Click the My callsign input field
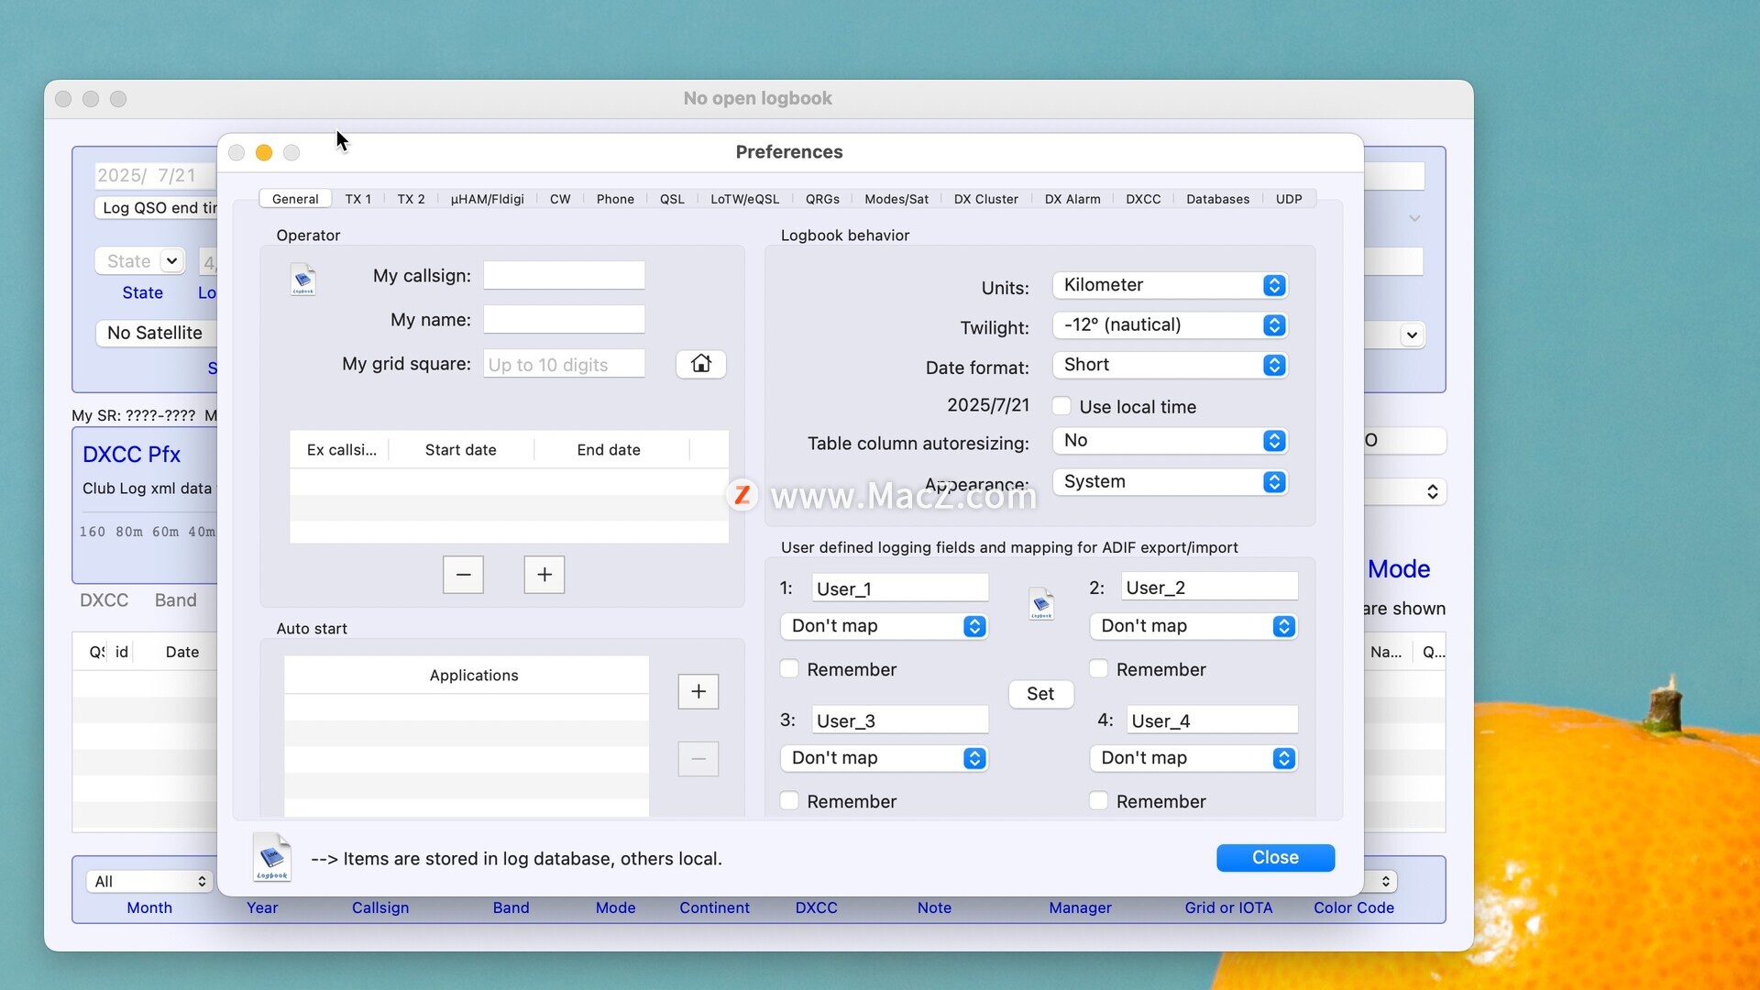 coord(564,275)
